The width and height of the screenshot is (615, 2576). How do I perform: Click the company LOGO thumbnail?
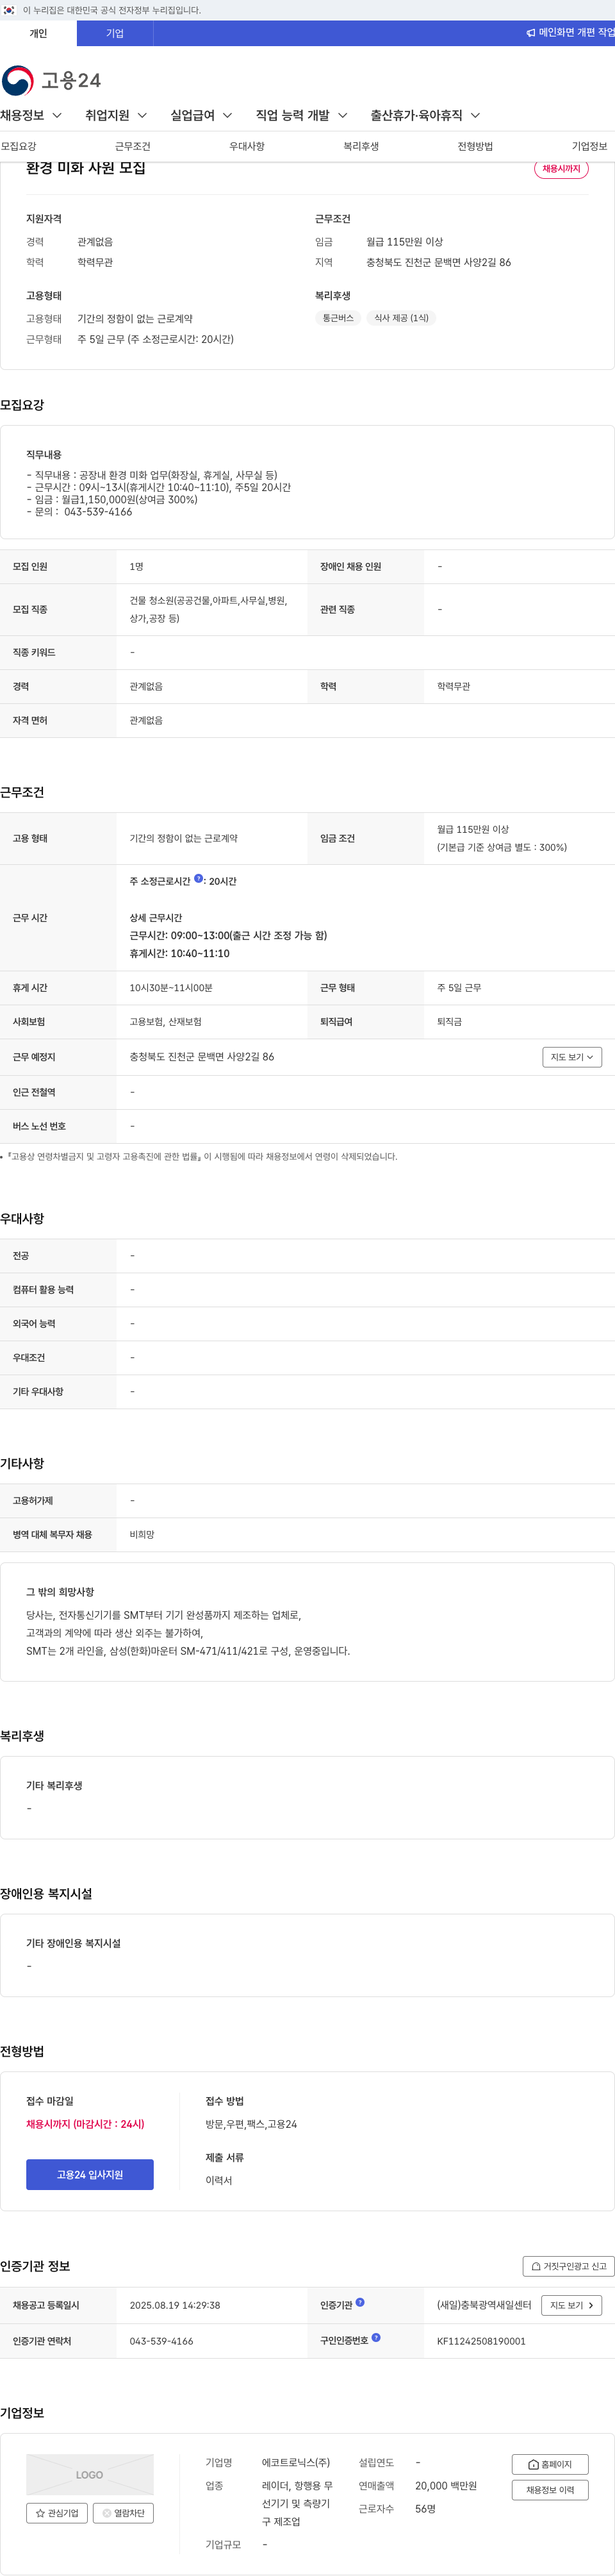(x=90, y=2474)
